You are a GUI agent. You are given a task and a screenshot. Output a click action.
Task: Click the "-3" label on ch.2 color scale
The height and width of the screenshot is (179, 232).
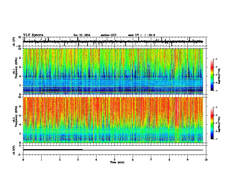(x=216, y=107)
